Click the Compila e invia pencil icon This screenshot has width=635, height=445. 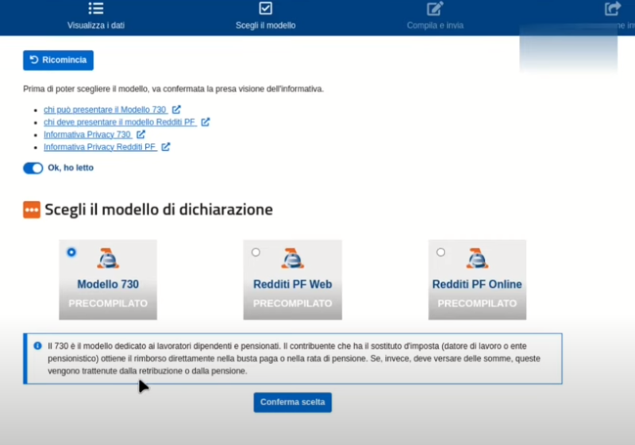pos(434,9)
